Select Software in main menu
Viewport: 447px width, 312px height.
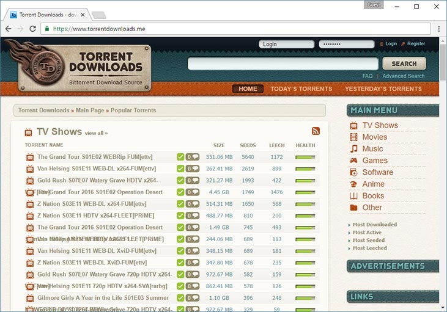[x=378, y=172]
